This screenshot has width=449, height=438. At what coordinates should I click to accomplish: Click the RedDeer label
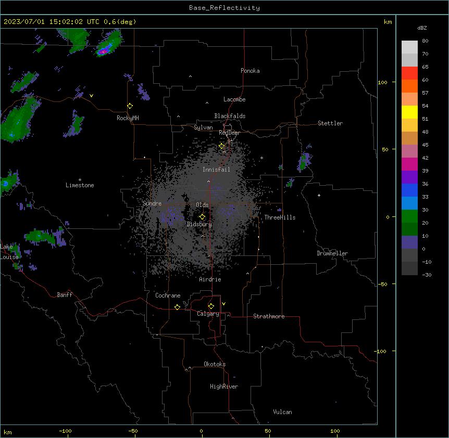click(229, 133)
